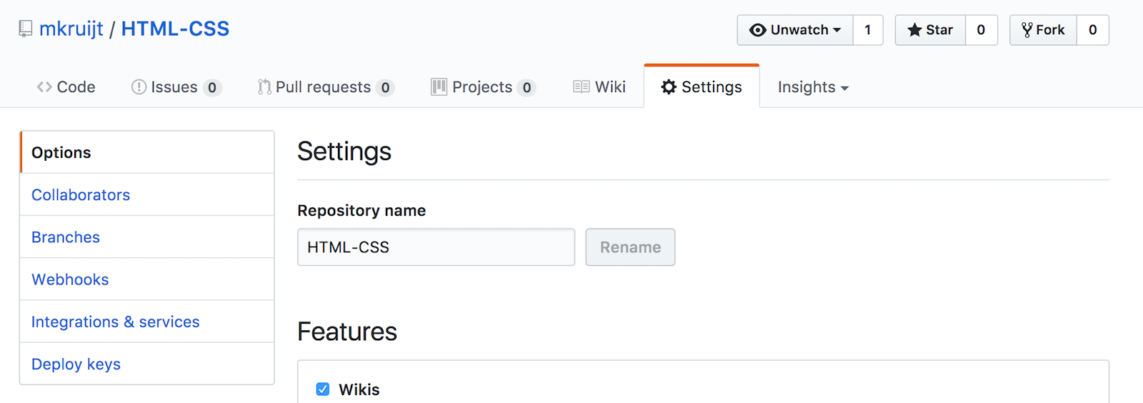Open the mkruijt user profile link
Screen dimensions: 1143x403
(71, 29)
